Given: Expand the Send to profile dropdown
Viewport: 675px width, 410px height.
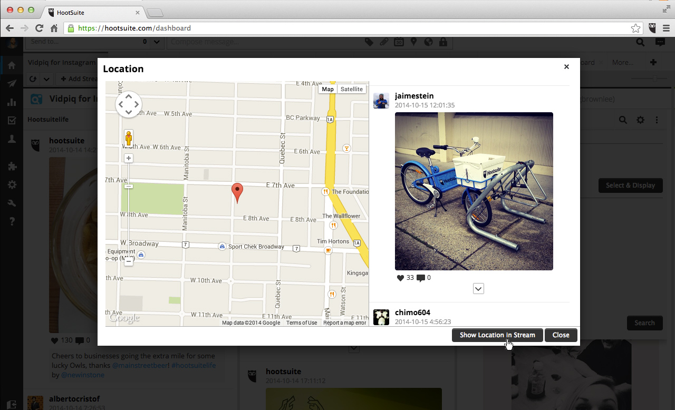Looking at the screenshot, I should coord(157,42).
